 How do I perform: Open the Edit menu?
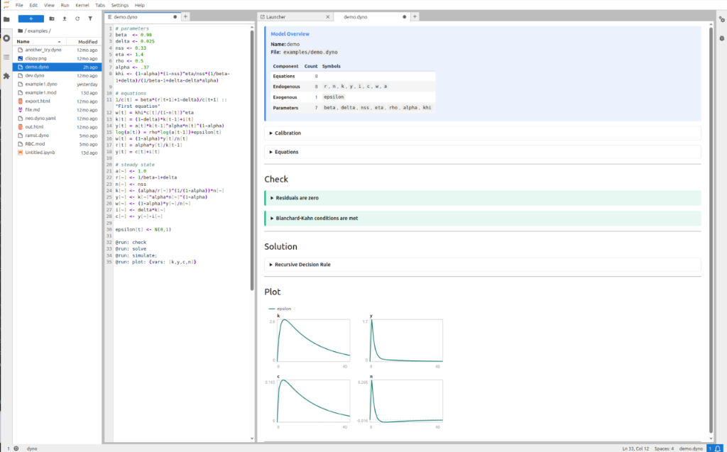coord(33,5)
